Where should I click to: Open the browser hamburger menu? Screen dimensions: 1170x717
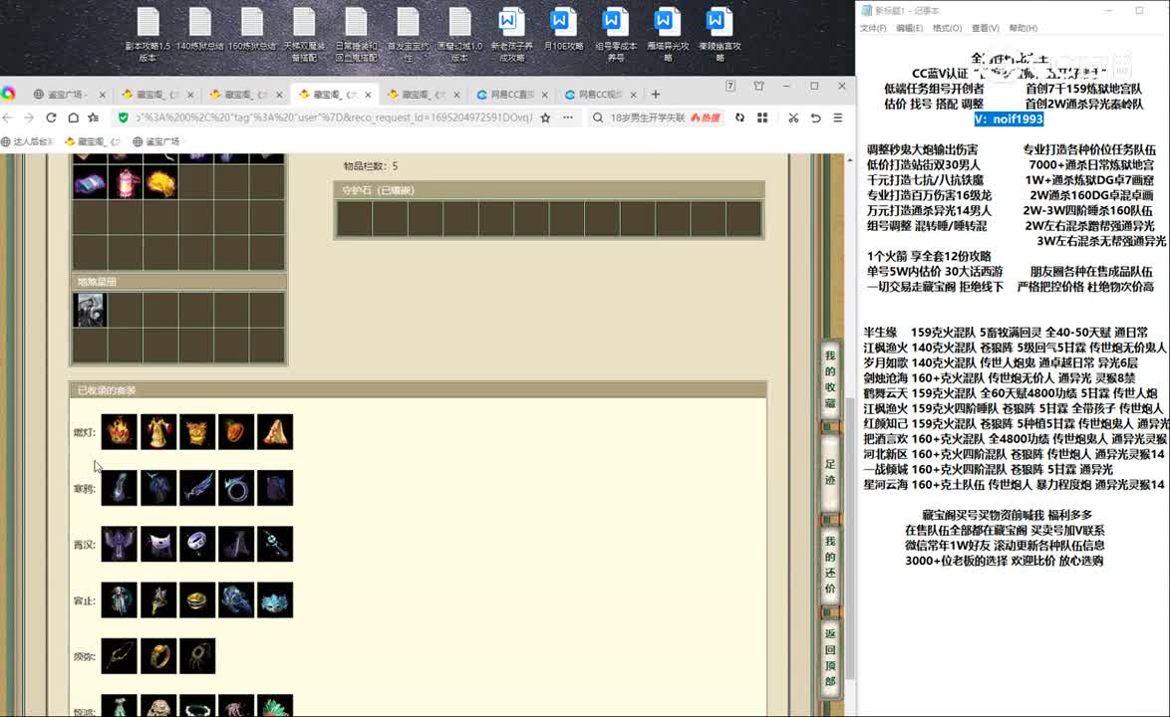point(838,118)
